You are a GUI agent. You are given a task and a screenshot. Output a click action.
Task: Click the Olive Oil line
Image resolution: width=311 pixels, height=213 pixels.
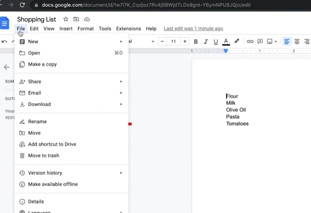(236, 110)
